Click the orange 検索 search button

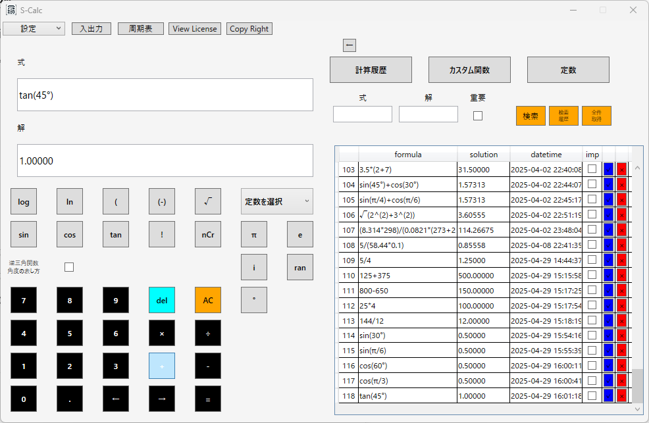click(x=531, y=116)
